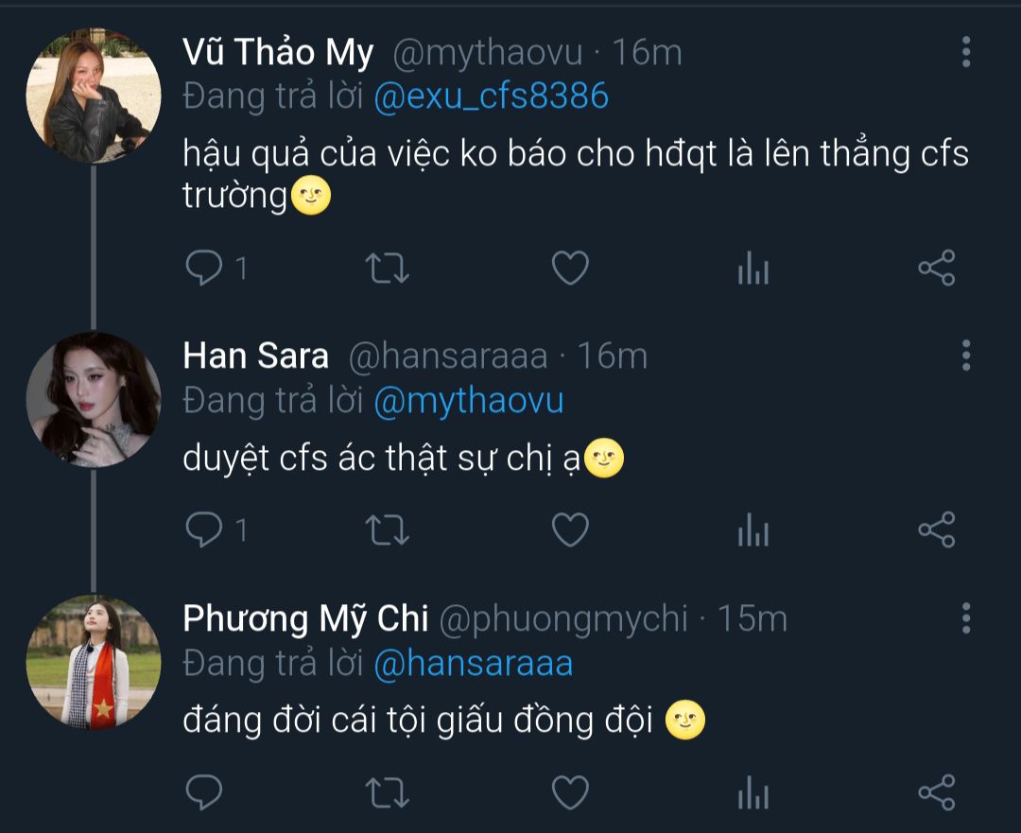
Task: Retweet Han Sara's tweet
Action: (387, 529)
